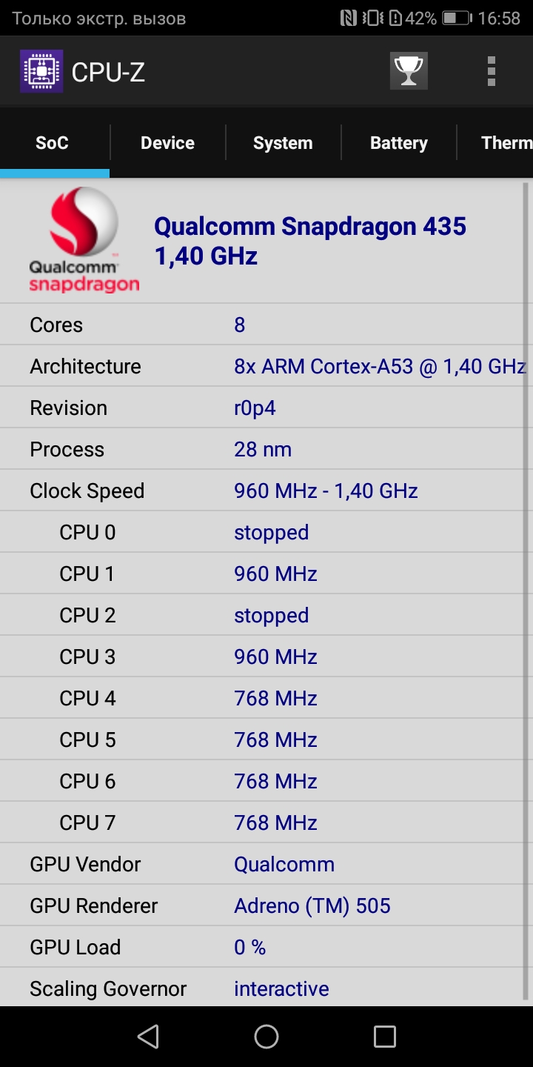The width and height of the screenshot is (533, 1067).
Task: Tap the Clock Speed row
Action: tap(262, 491)
